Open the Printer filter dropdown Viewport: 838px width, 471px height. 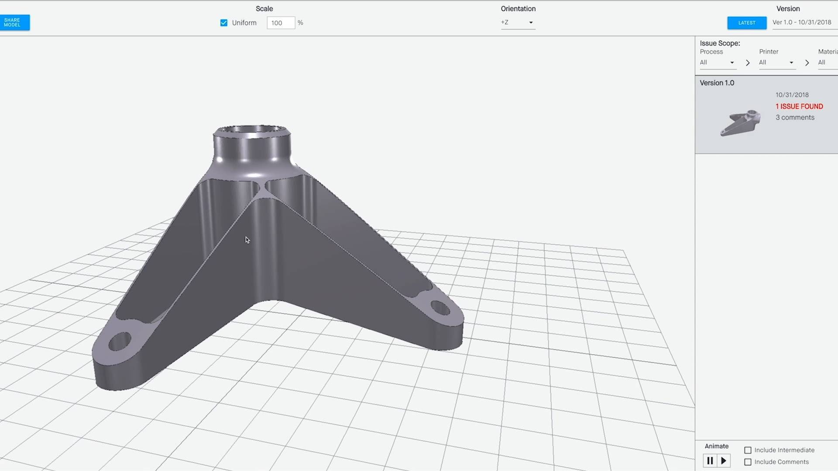(777, 62)
